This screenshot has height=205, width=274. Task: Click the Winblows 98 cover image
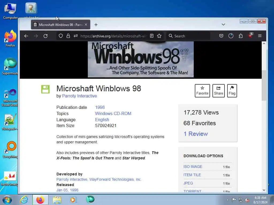tap(141, 59)
